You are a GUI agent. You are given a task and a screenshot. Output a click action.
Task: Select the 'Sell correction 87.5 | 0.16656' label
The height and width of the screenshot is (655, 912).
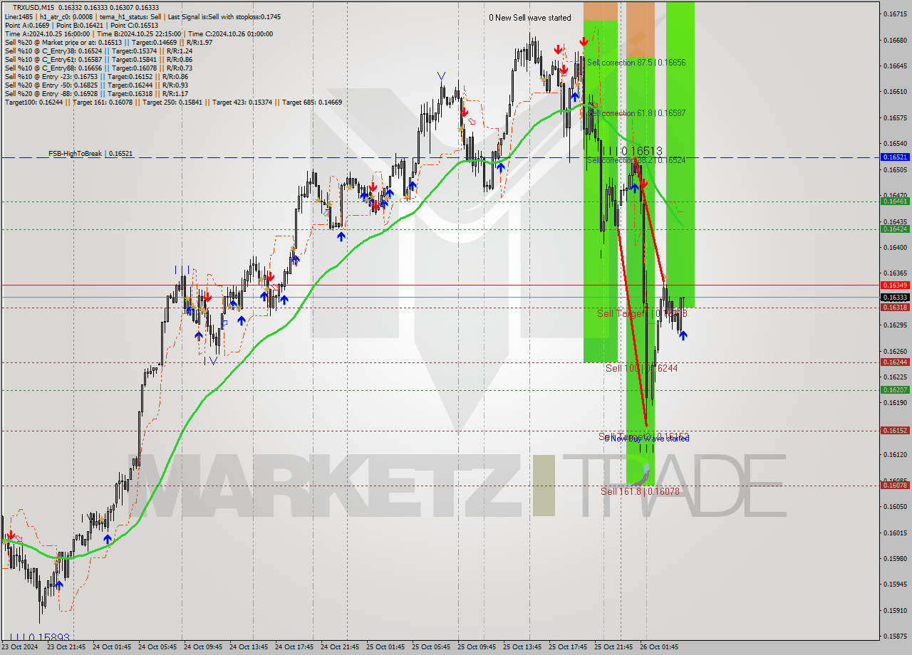pyautogui.click(x=636, y=63)
